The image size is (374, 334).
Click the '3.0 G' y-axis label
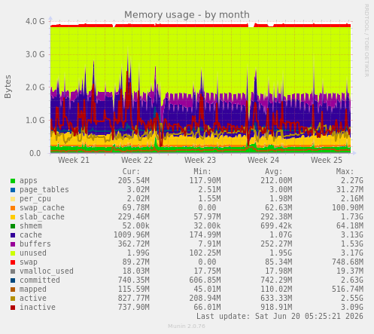(x=35, y=54)
